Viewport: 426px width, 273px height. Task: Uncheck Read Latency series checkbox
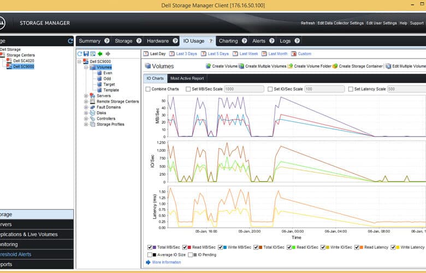[x=357, y=247]
